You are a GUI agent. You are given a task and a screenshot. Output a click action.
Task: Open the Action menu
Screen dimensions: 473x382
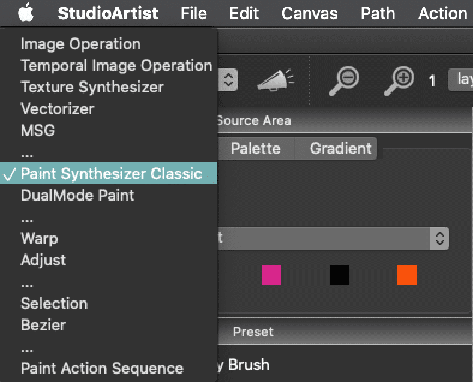tap(442, 13)
